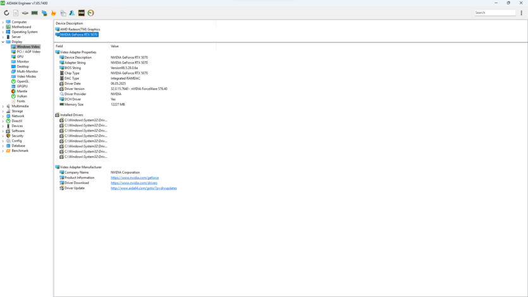Collapse the Display tree node

[3, 42]
